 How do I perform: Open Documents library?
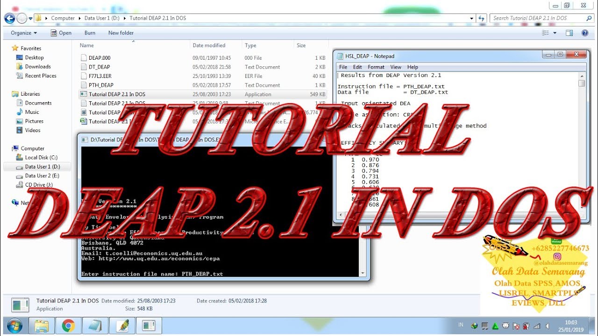click(x=38, y=103)
